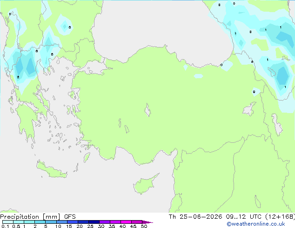
Task: Select the 30–35 mm purple legend swatch
Action: (105, 222)
